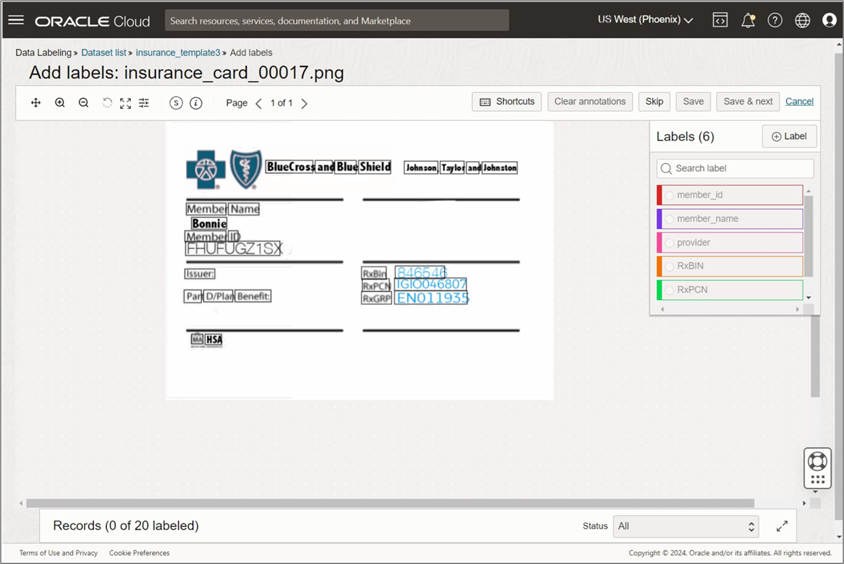Click the Shortcuts button

click(x=507, y=102)
